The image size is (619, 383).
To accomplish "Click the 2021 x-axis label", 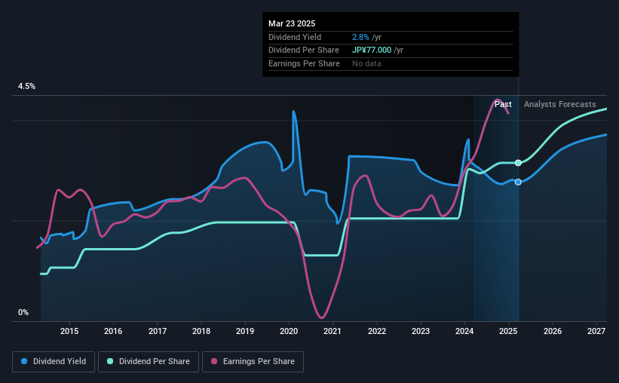I will 332,331.
